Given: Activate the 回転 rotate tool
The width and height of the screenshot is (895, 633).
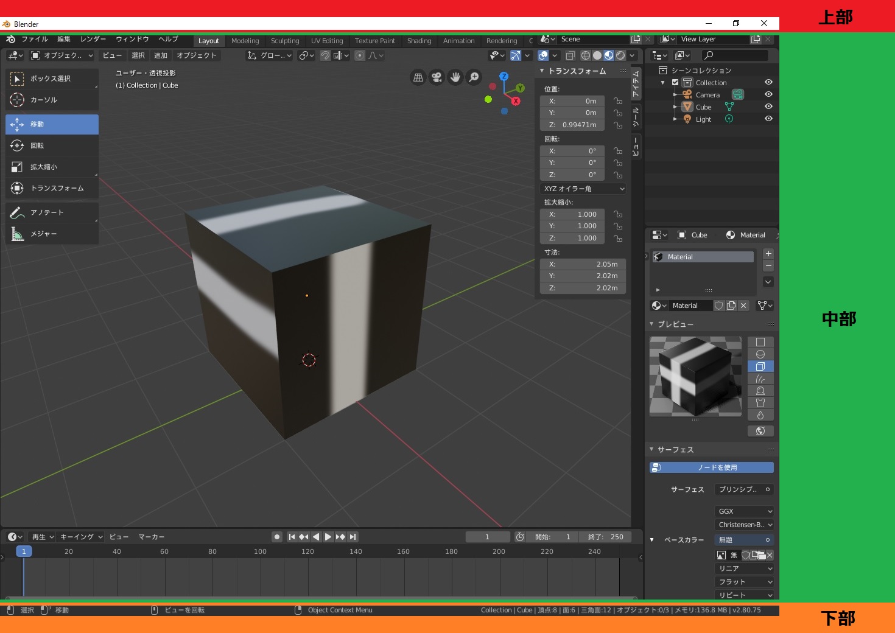Looking at the screenshot, I should [x=52, y=145].
